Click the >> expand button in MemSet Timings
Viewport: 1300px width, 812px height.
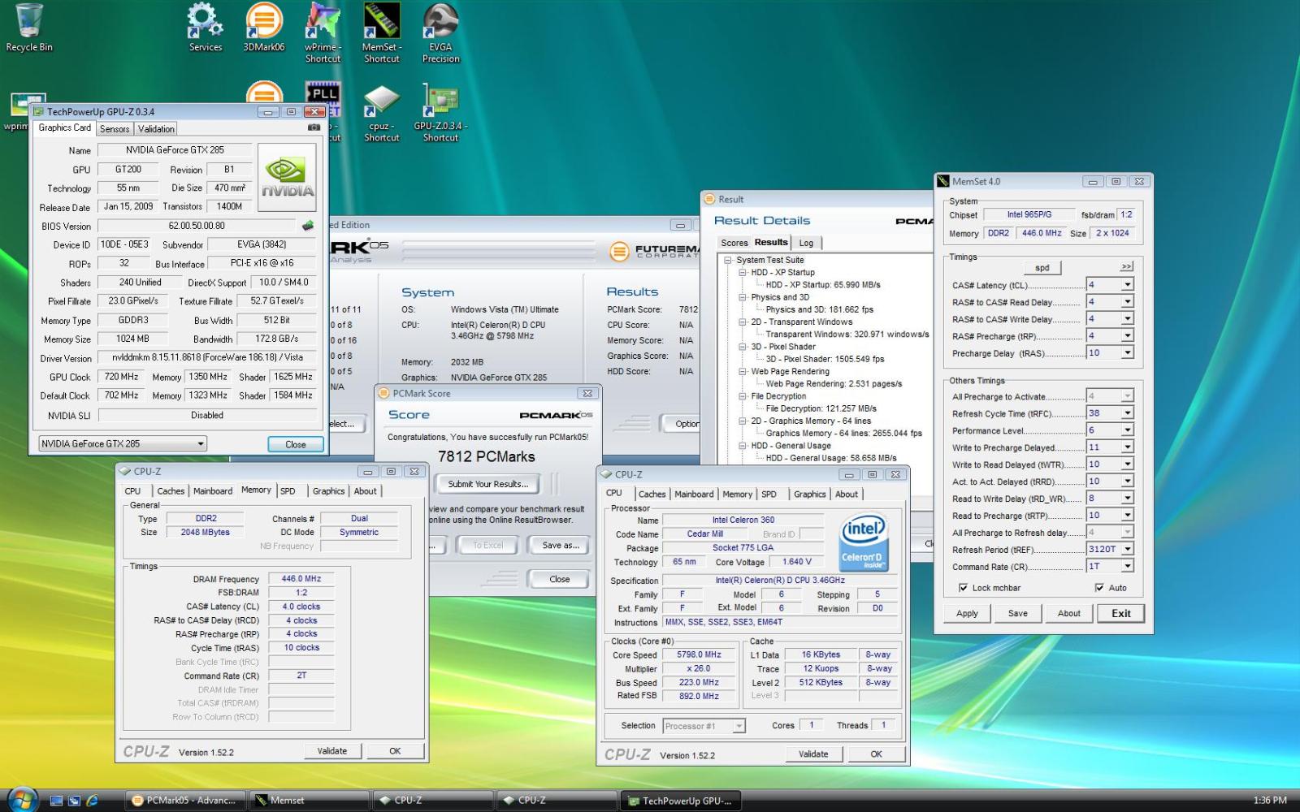pos(1126,266)
